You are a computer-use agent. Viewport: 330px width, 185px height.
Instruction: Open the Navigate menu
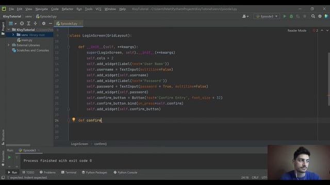tap(41, 9)
